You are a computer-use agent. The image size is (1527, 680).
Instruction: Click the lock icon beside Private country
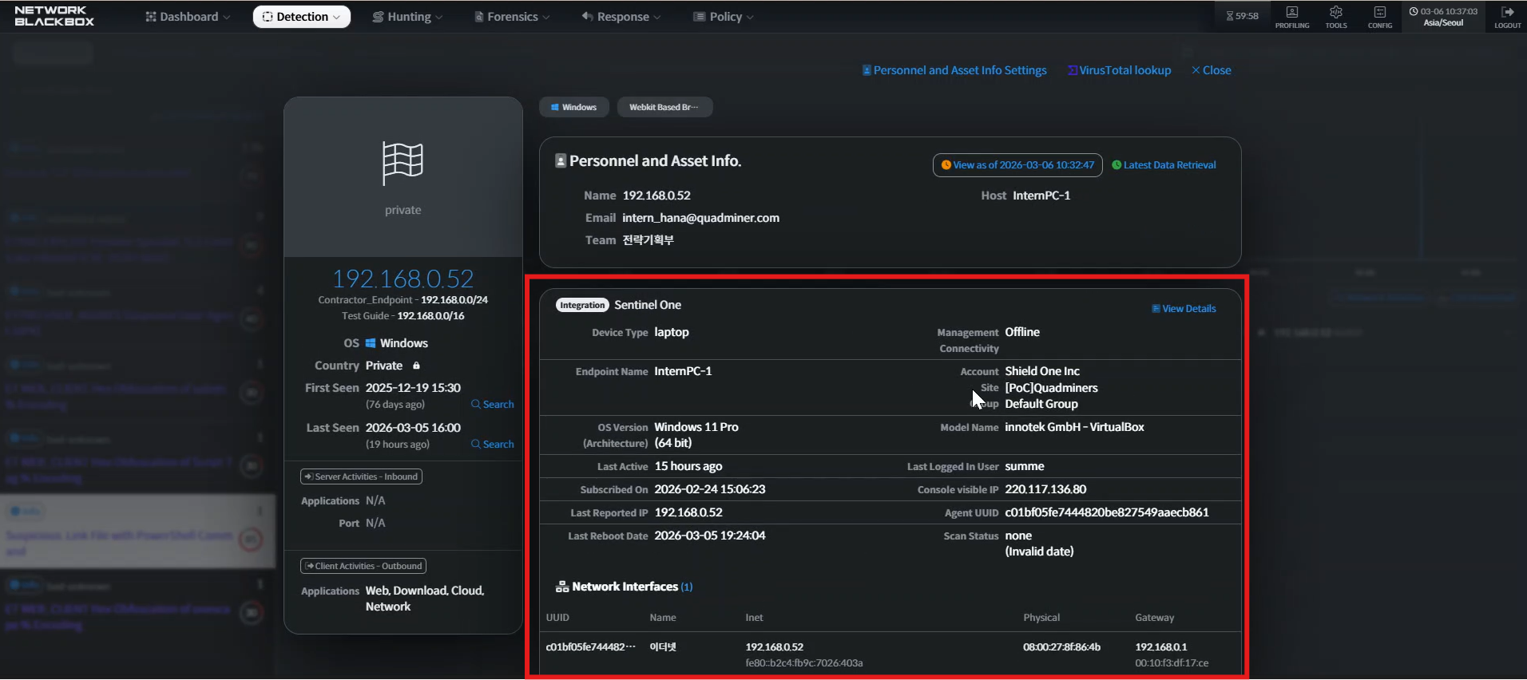416,366
